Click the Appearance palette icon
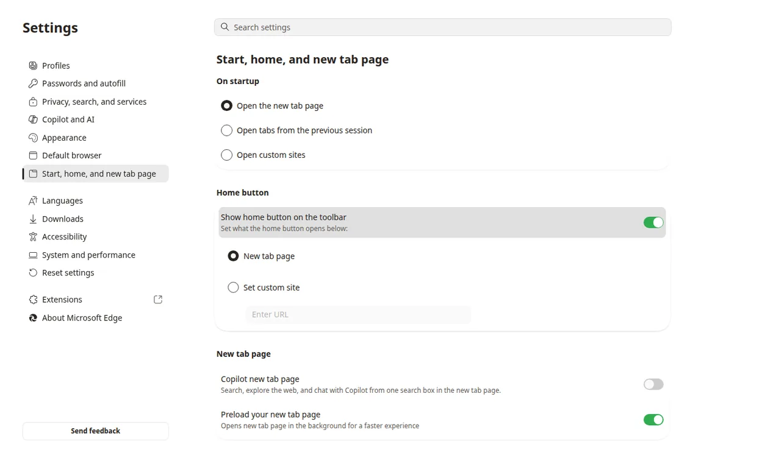 (33, 138)
